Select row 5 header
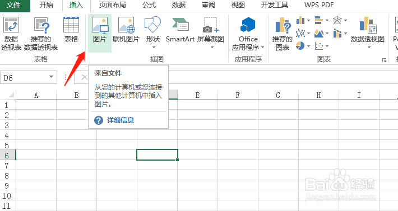 (x=8, y=145)
